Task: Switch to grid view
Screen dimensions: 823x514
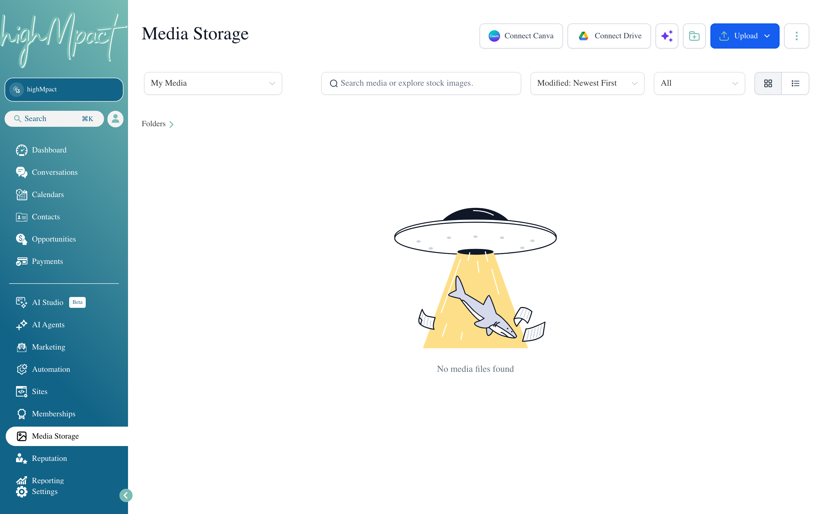Action: pyautogui.click(x=768, y=83)
